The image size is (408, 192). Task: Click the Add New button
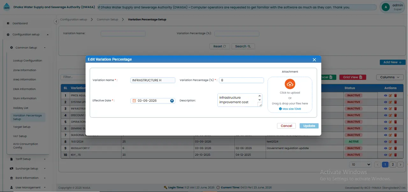click(392, 62)
